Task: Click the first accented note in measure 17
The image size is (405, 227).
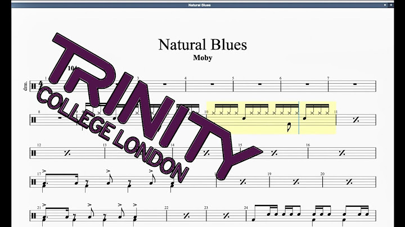Action: (x=44, y=184)
